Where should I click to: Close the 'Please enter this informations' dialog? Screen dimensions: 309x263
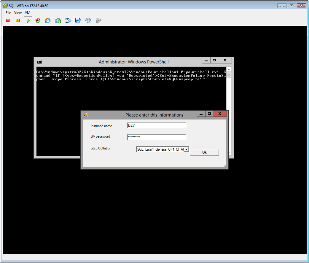[x=220, y=114]
